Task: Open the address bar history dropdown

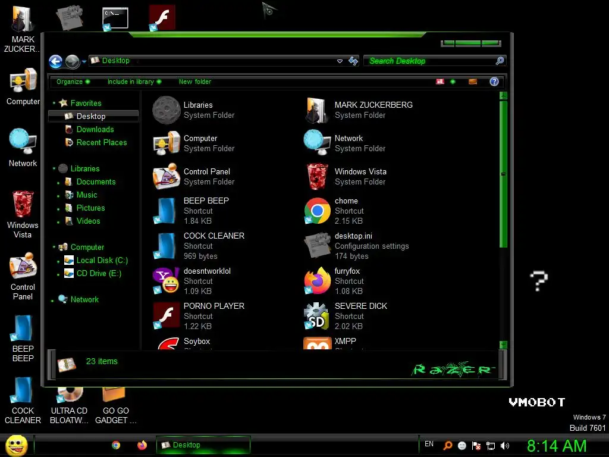Action: 340,61
